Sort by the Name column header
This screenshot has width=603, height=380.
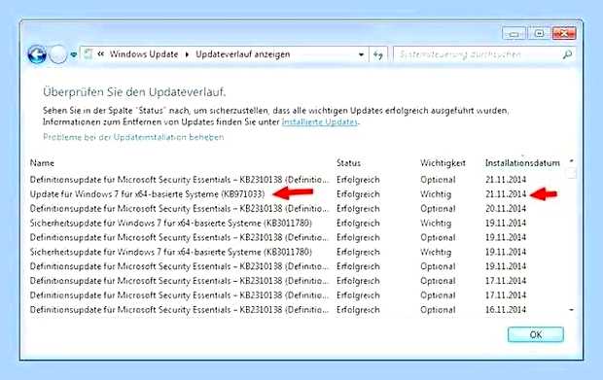click(x=42, y=163)
